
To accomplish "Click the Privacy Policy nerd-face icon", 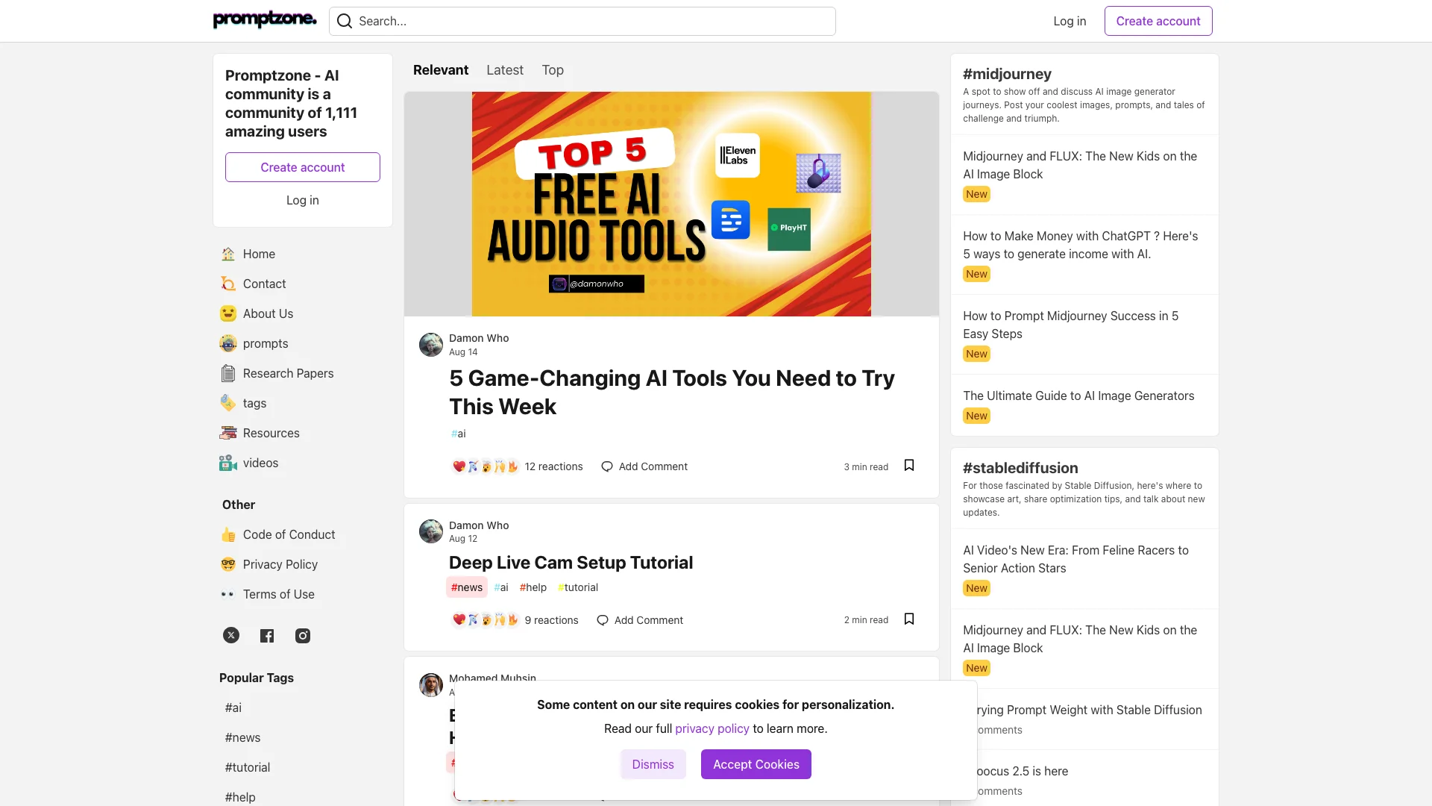I will (x=228, y=564).
